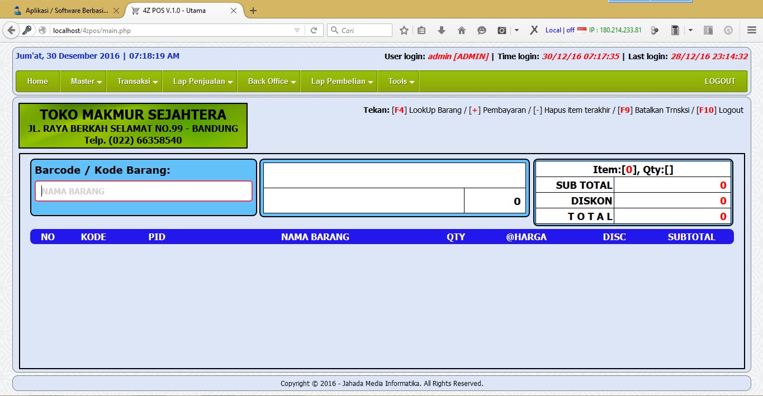The height and width of the screenshot is (396, 763).
Task: Click the admin [ADMIN] user login text
Action: [458, 56]
